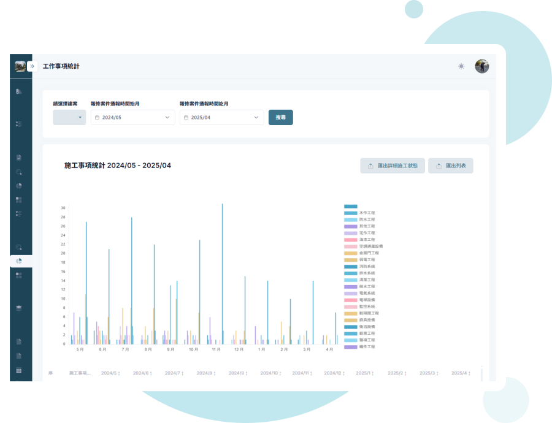The width and height of the screenshot is (552, 423).
Task: Open the user profile avatar menu
Action: [x=481, y=66]
